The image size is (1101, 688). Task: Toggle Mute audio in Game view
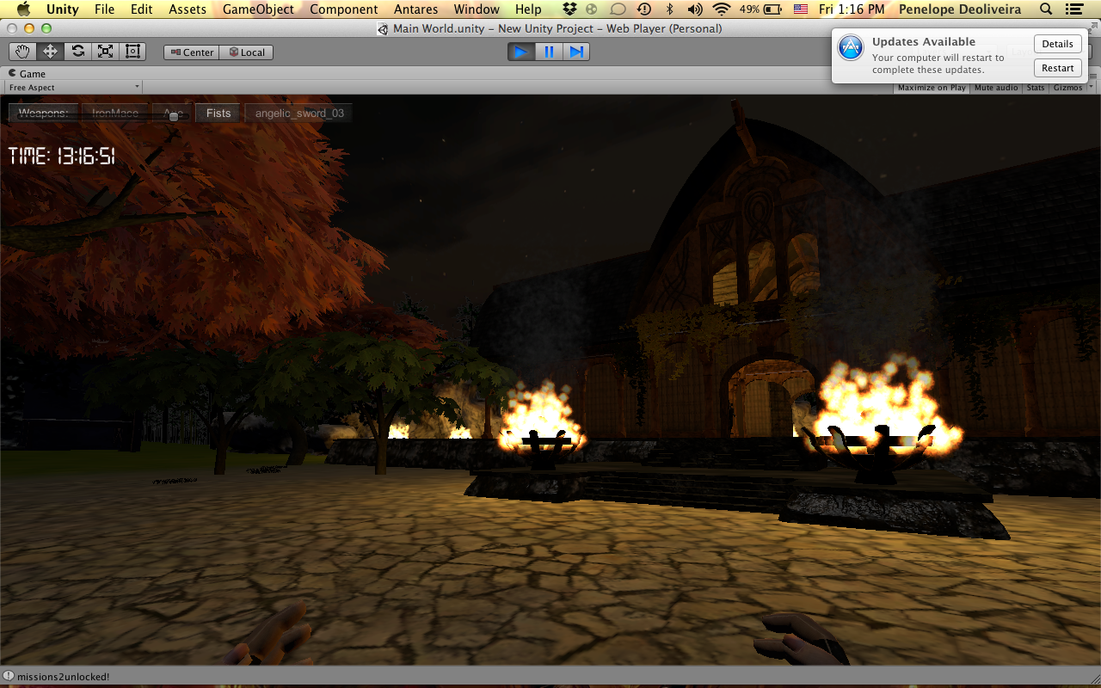(x=996, y=88)
